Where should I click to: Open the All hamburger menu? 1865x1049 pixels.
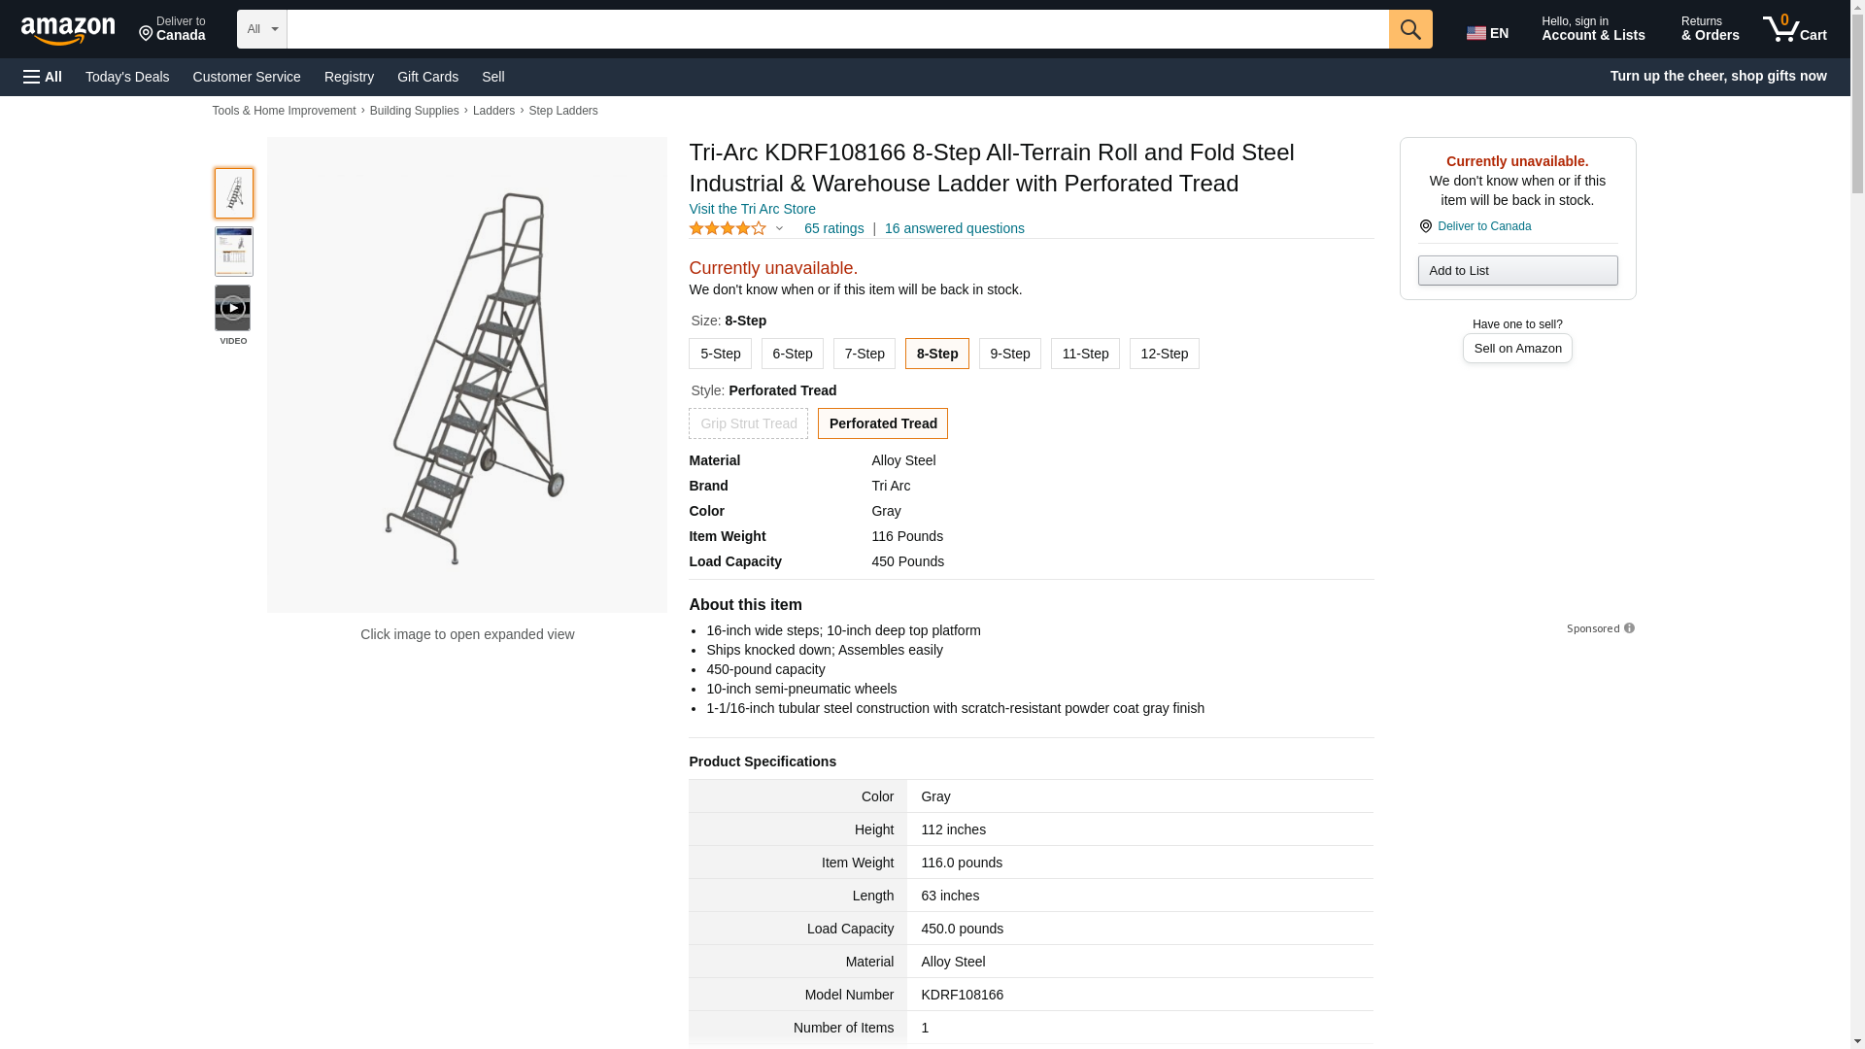(43, 77)
